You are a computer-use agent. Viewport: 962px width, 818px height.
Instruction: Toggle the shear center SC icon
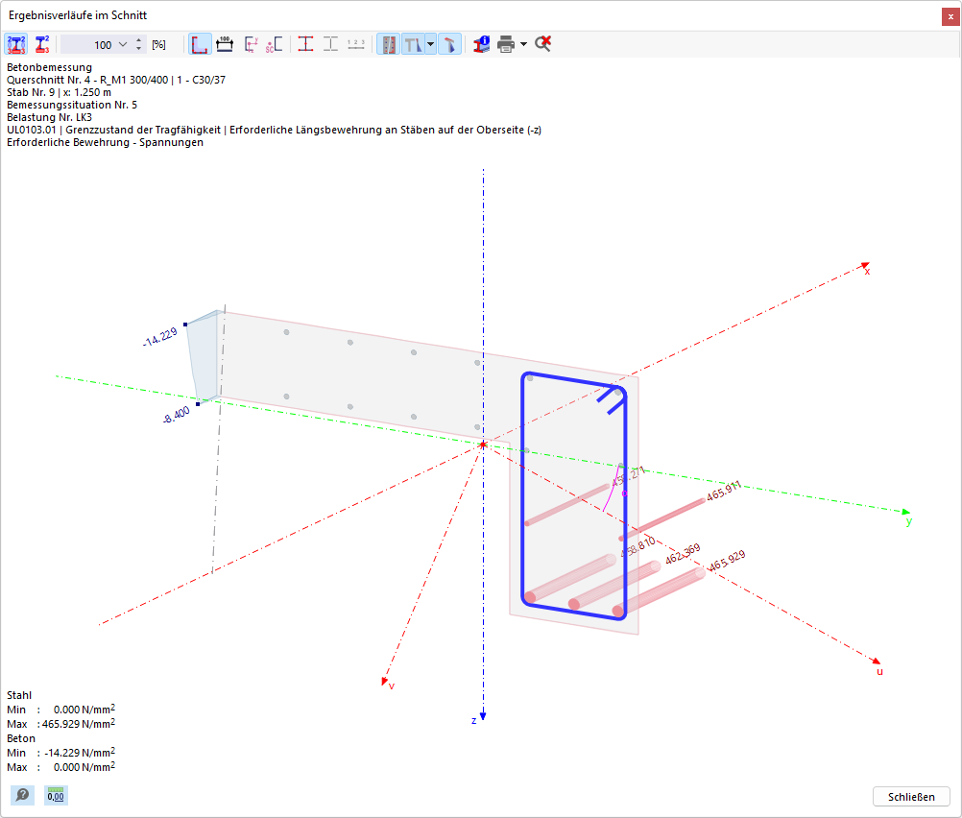pos(275,44)
